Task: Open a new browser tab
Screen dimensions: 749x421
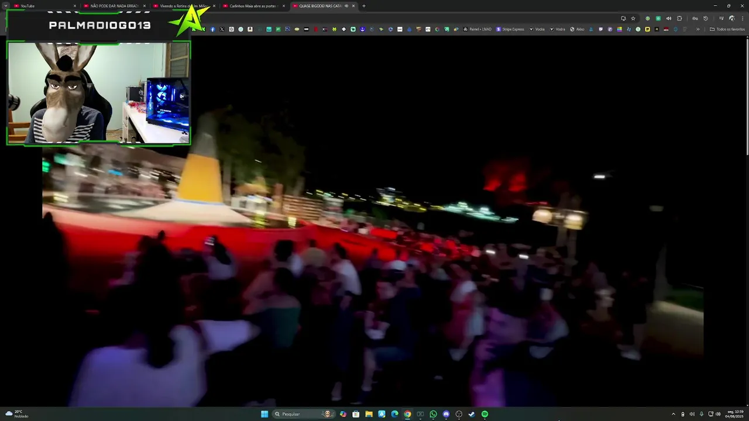Action: coord(364,6)
